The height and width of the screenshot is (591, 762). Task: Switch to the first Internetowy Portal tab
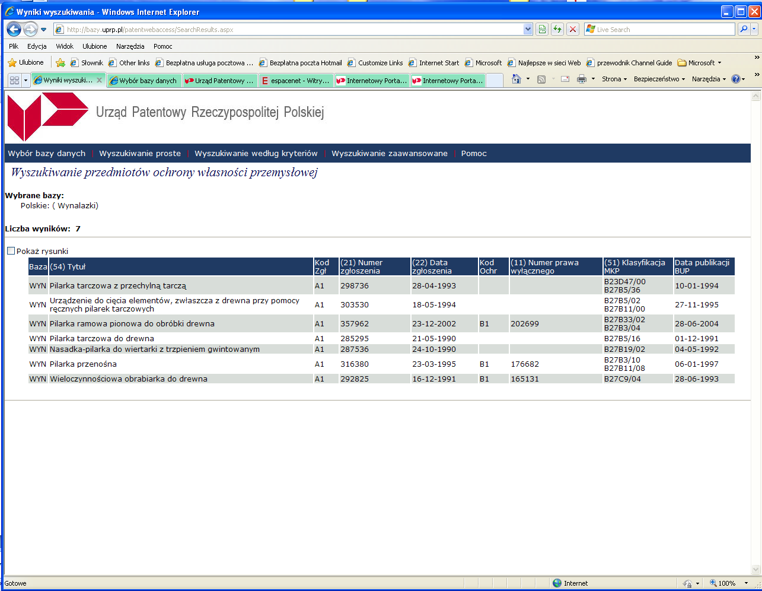coord(372,80)
